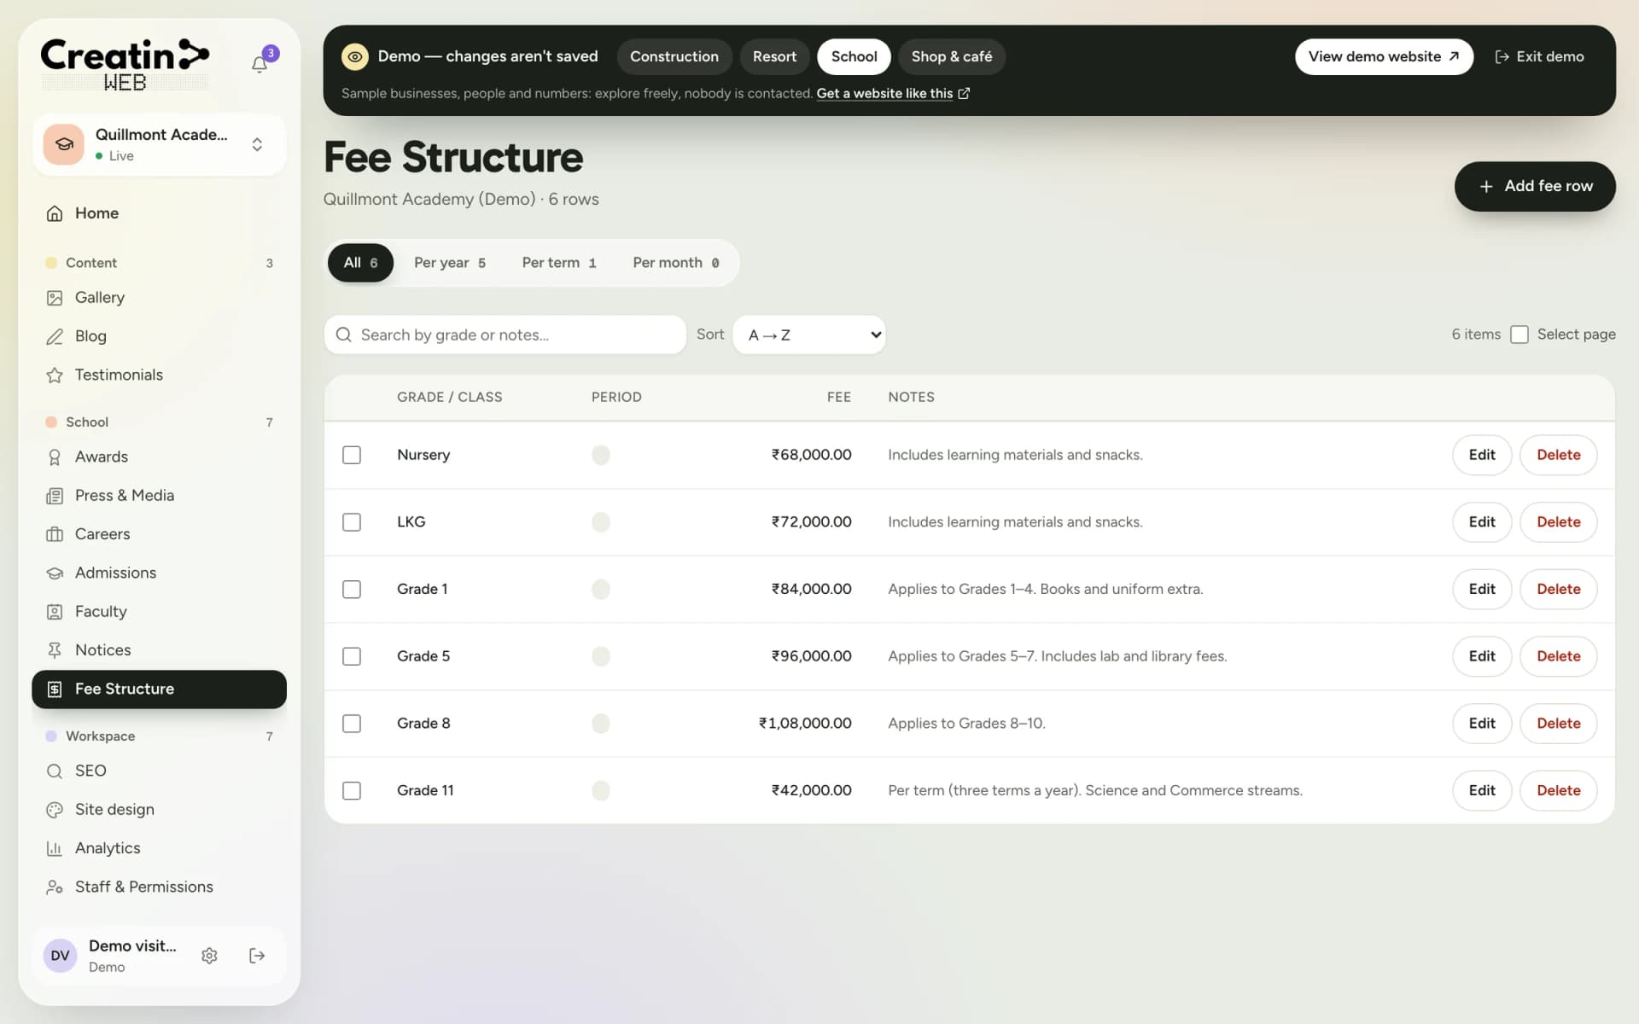Viewport: 1639px width, 1024px height.
Task: Select the School demo tab
Action: click(854, 56)
